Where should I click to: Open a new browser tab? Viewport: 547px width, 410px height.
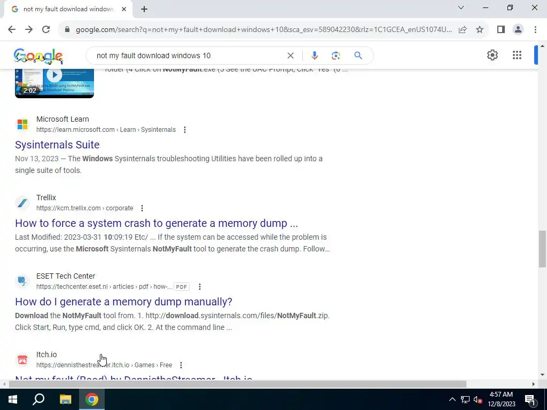click(x=144, y=9)
